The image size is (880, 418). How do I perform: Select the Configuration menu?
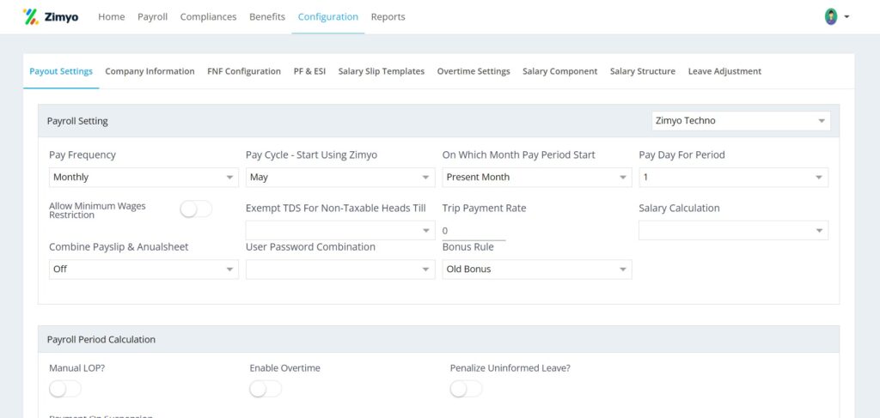[x=327, y=17]
